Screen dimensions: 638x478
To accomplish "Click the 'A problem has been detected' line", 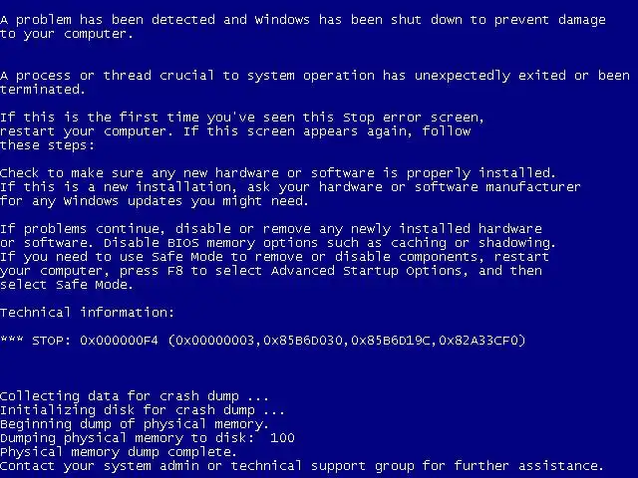I will click(303, 20).
